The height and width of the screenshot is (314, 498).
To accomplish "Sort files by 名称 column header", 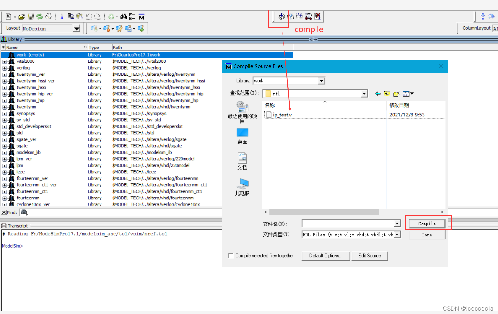I will [x=325, y=105].
